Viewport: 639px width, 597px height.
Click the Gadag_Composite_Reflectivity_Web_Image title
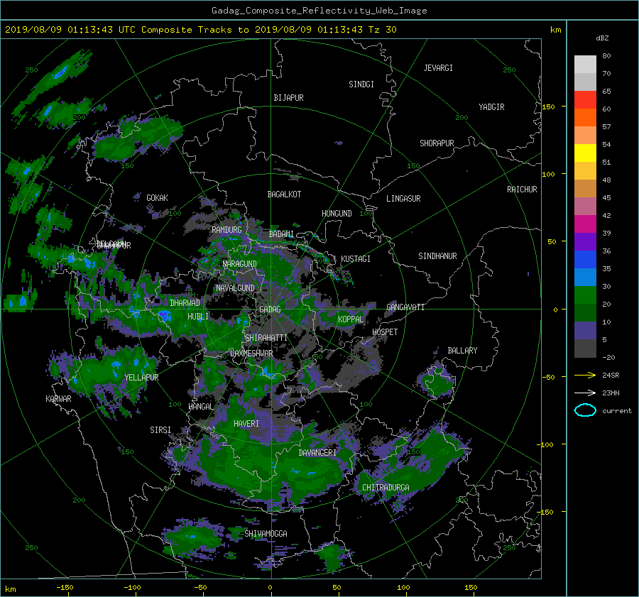point(319,11)
